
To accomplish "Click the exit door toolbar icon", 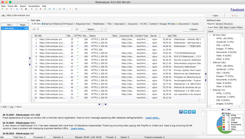I will [x=76, y=9].
